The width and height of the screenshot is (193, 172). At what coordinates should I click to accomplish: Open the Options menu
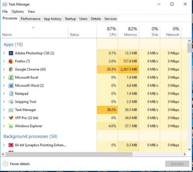18,12
